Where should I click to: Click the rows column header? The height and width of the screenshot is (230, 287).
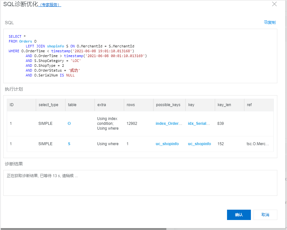130,105
